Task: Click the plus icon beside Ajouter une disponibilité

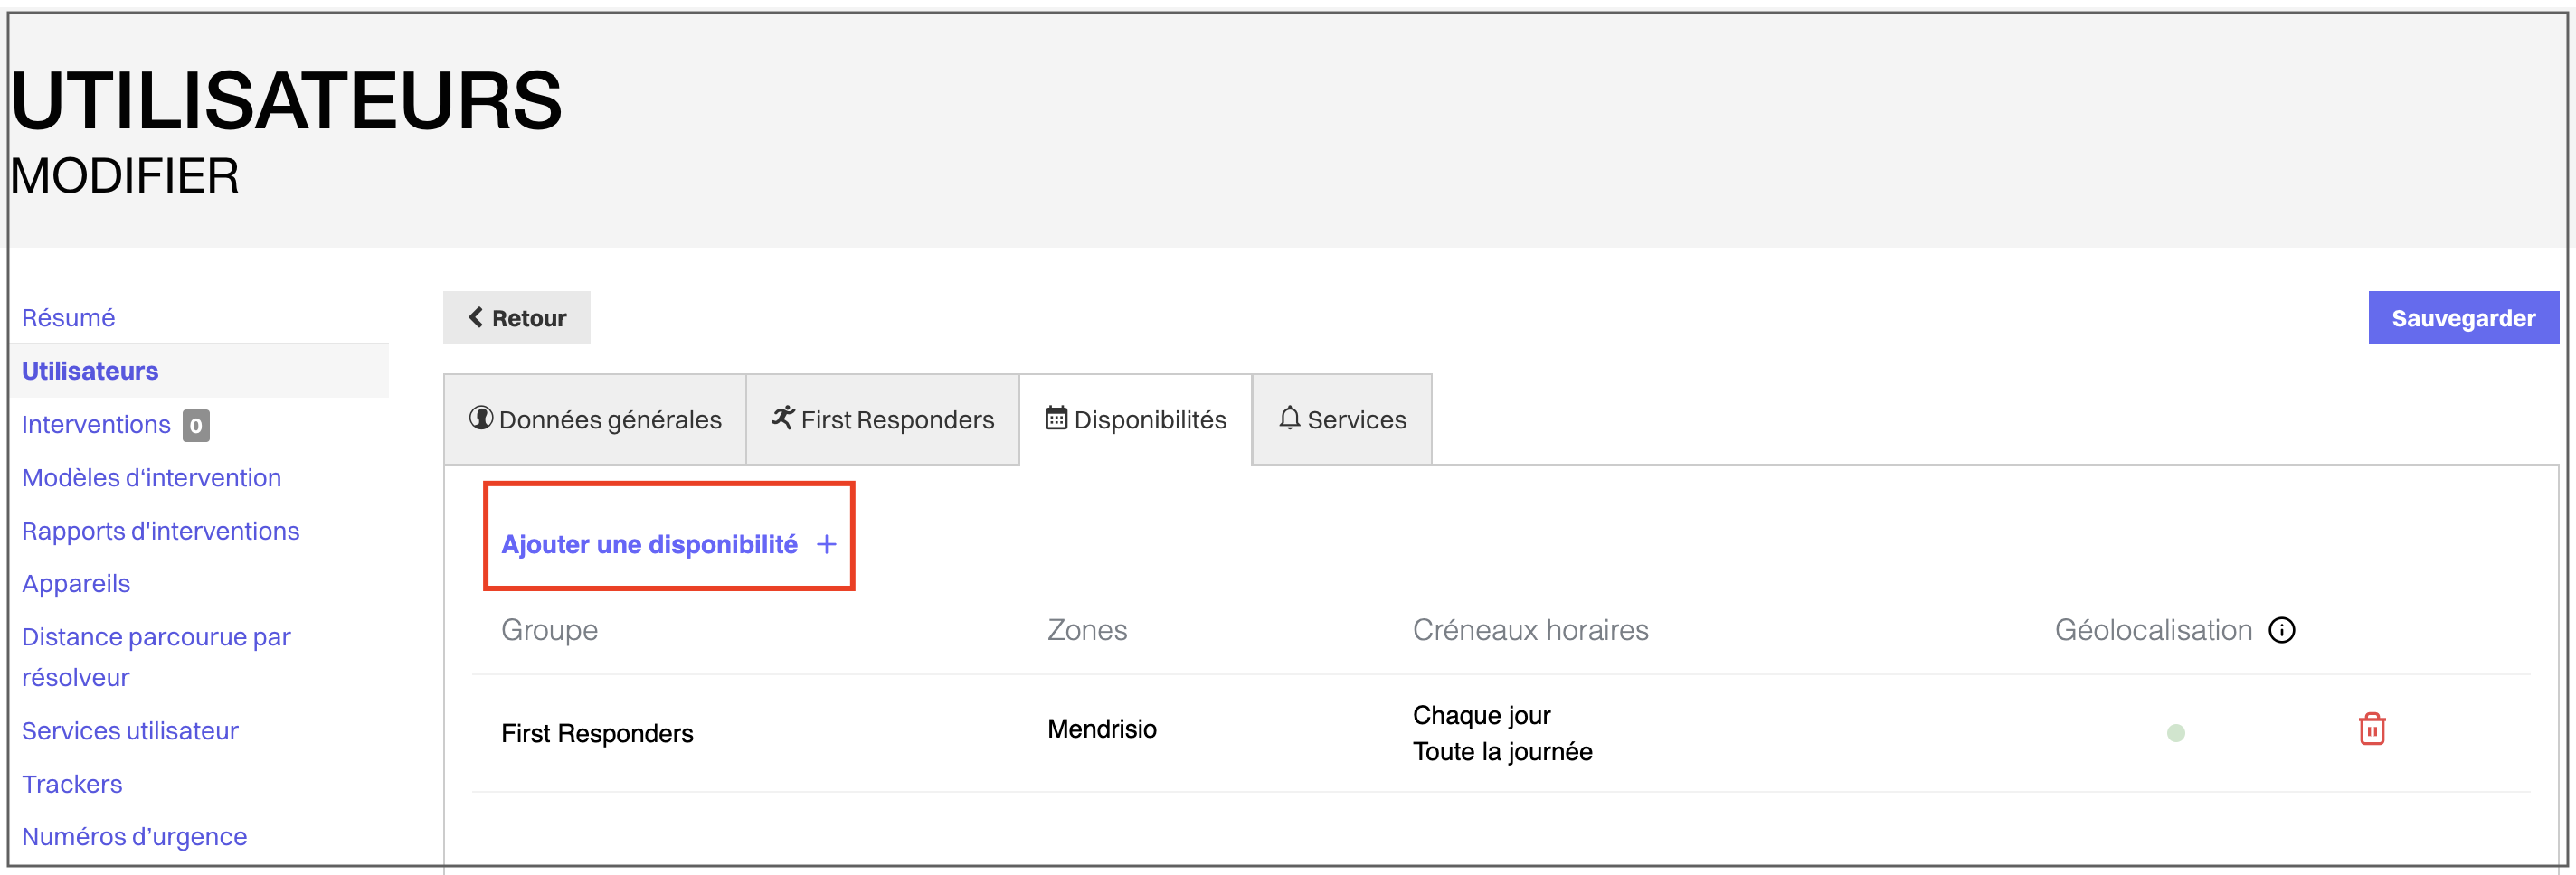Action: pos(826,544)
